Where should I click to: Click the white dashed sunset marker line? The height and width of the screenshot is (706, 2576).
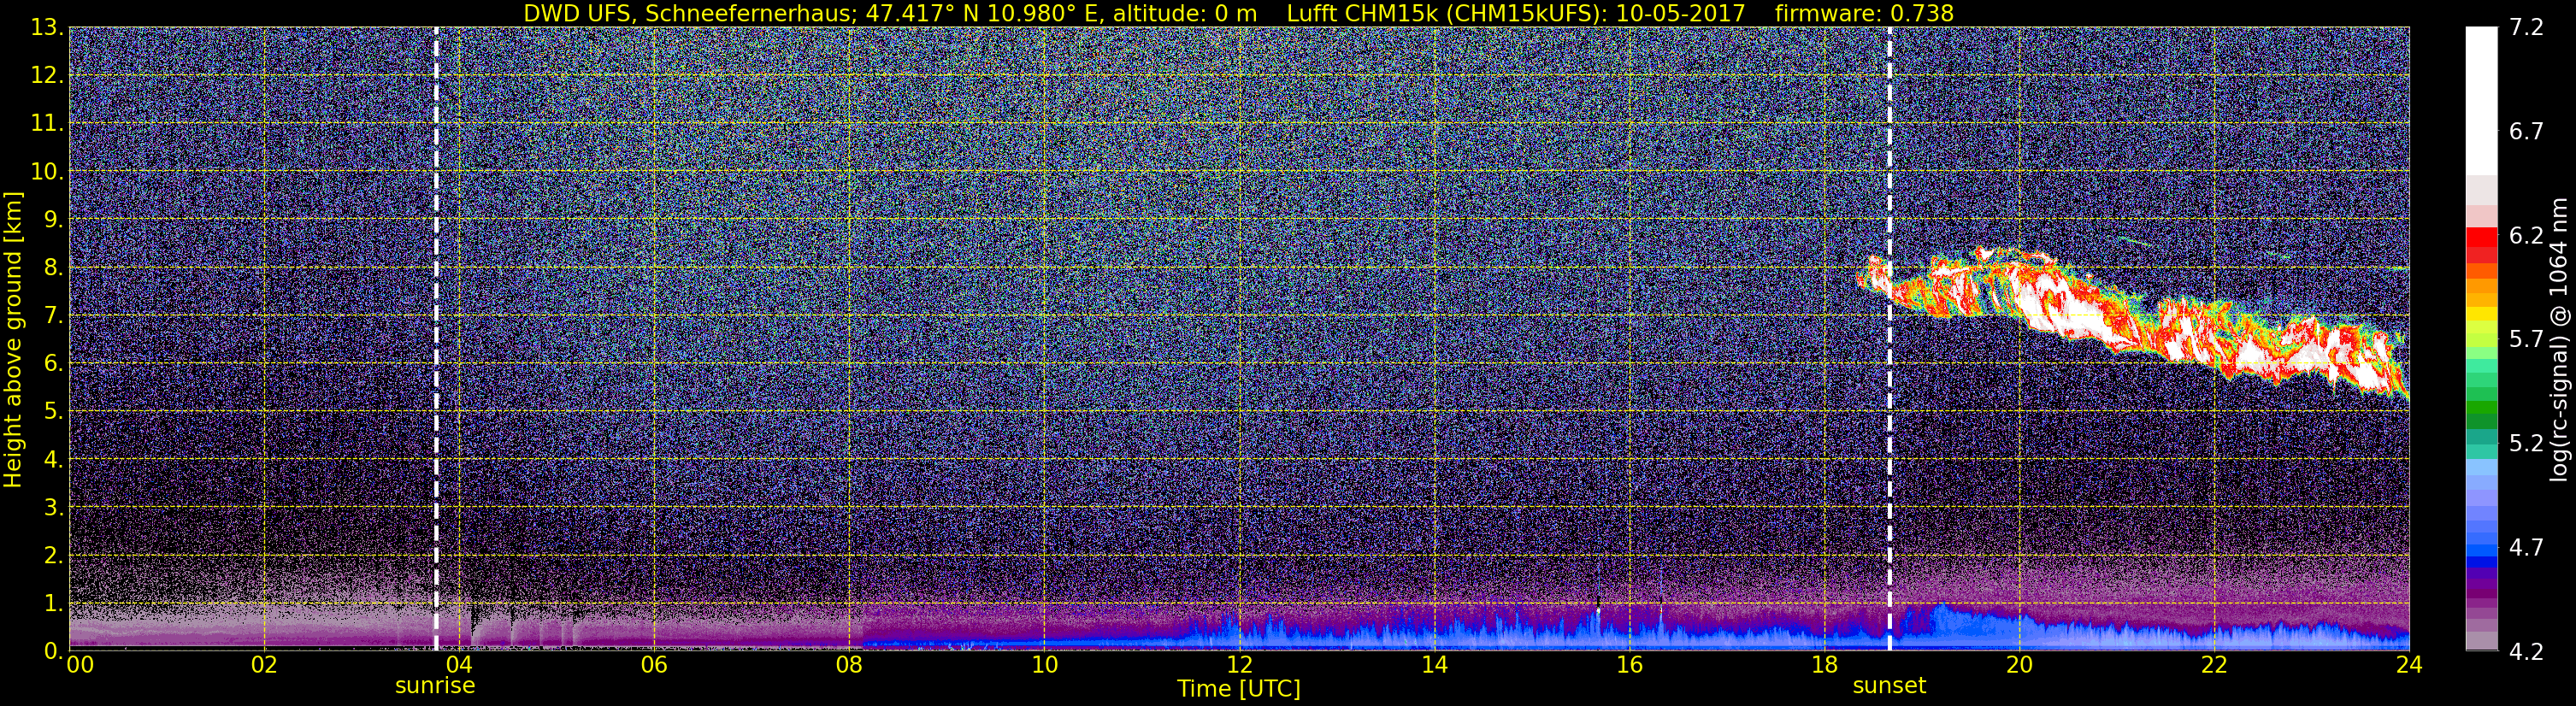(x=1890, y=338)
